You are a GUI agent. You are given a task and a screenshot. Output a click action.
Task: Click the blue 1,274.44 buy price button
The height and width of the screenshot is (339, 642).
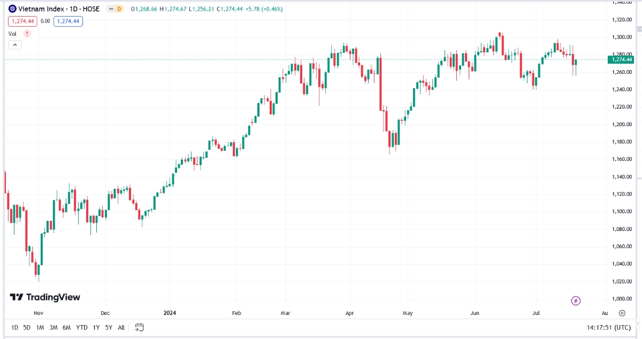(x=68, y=21)
